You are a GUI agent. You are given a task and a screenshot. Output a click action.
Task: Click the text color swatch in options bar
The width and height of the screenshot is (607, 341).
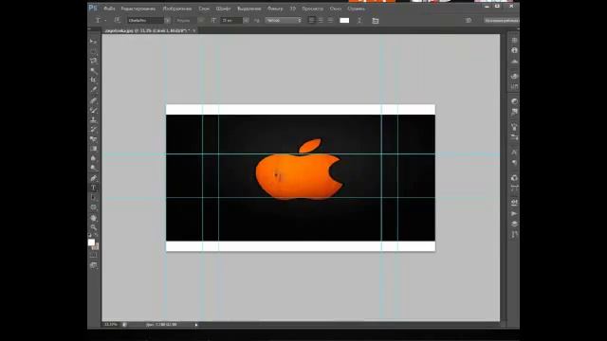[344, 20]
